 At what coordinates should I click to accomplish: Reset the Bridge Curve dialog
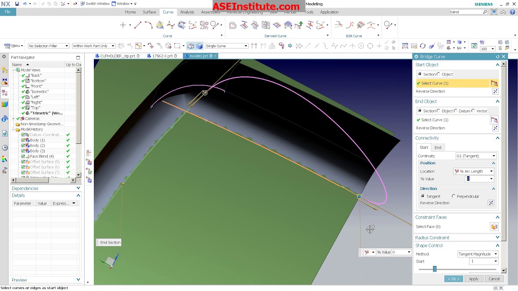click(x=497, y=57)
